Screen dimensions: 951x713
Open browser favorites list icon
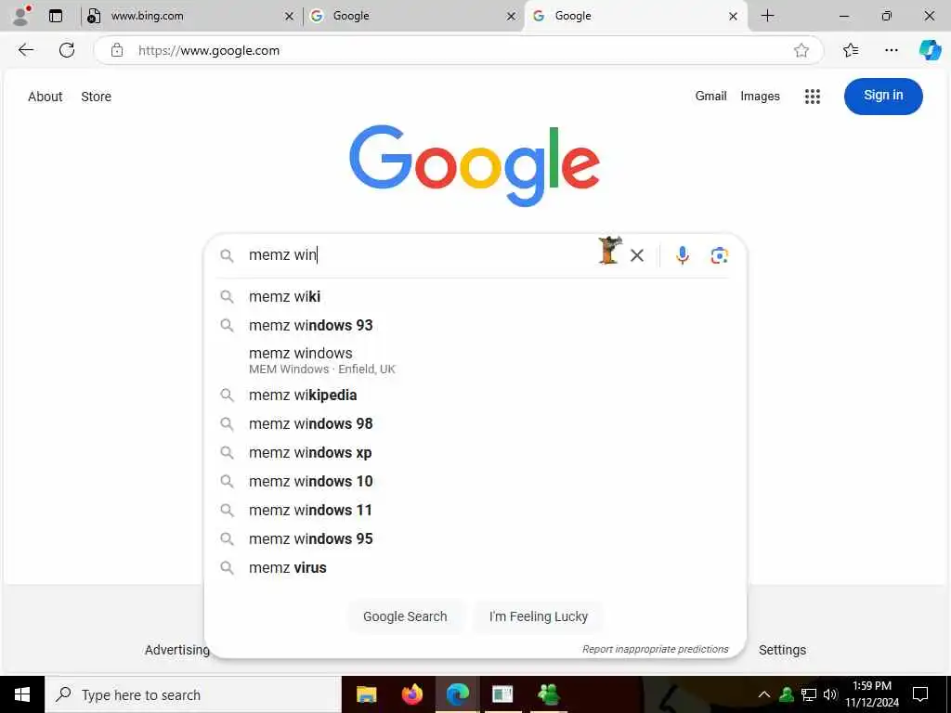pos(851,50)
